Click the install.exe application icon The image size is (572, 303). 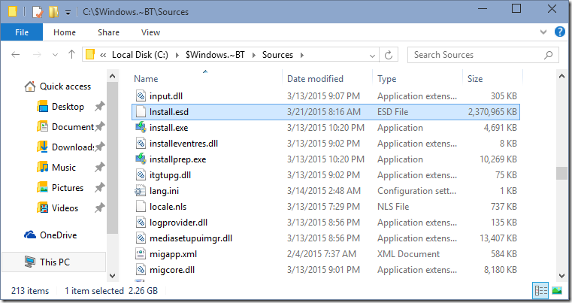(141, 128)
